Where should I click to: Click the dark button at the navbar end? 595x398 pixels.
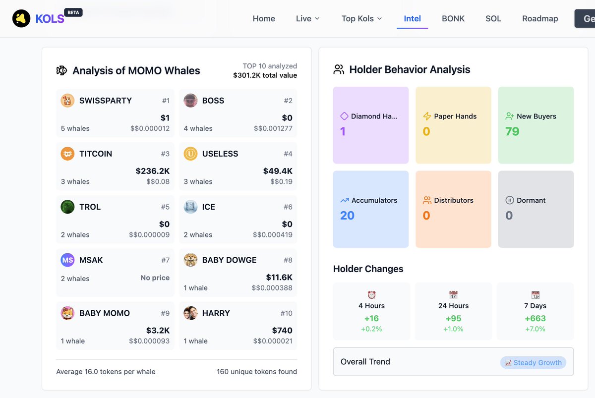[x=585, y=18]
